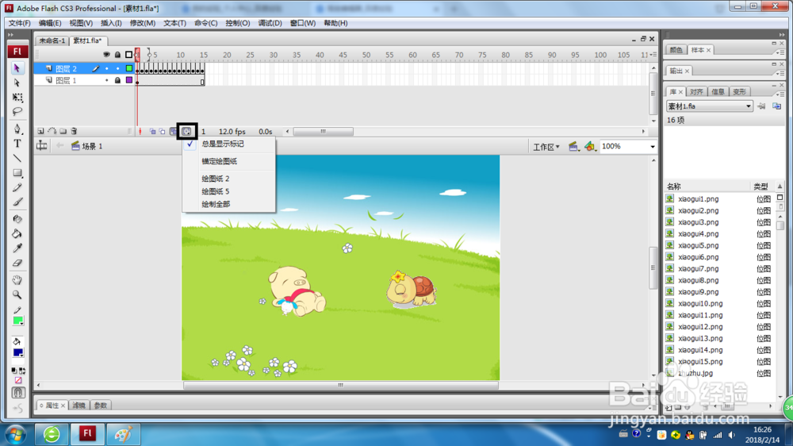Image resolution: width=793 pixels, height=446 pixels.
Task: Click the Edit Scene clapper icon
Action: coord(573,146)
